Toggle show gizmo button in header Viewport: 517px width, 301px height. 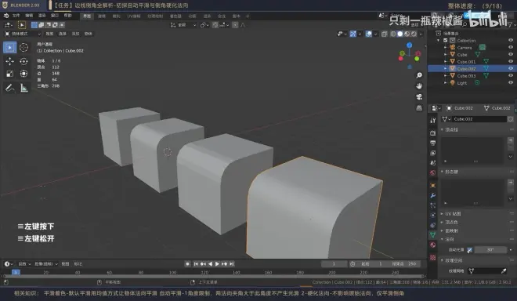coord(352,34)
